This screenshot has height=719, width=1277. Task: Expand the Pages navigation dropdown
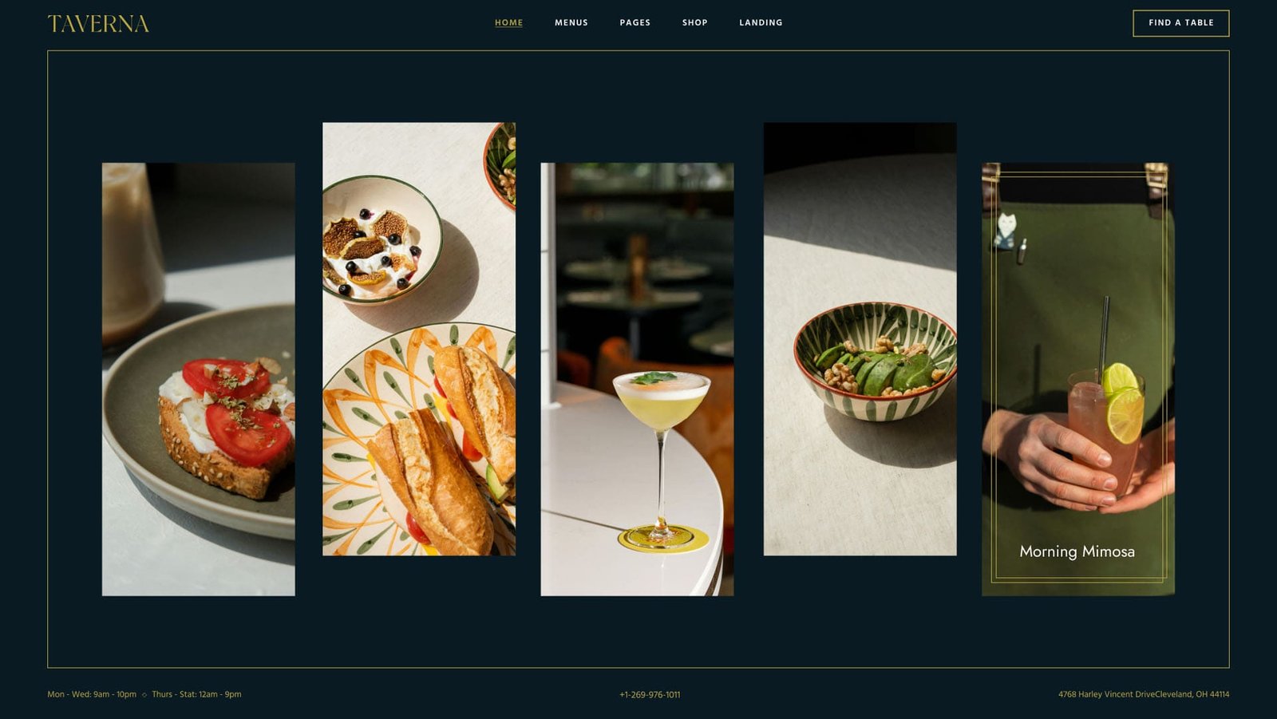tap(635, 22)
